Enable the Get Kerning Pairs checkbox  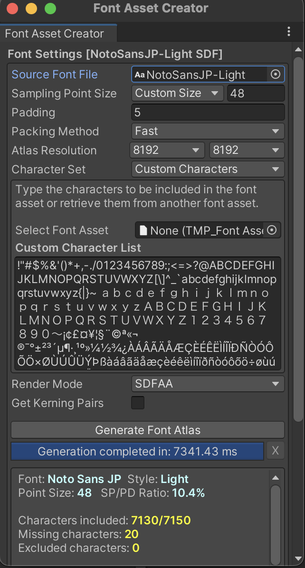click(x=138, y=403)
